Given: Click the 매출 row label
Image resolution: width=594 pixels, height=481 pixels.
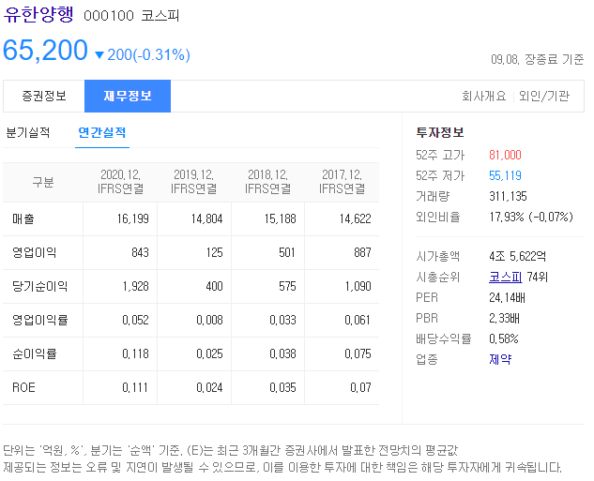Looking at the screenshot, I should tap(23, 218).
